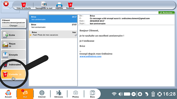Open the Reçus inbox folder
The width and height of the screenshot is (177, 99).
click(x=13, y=45)
